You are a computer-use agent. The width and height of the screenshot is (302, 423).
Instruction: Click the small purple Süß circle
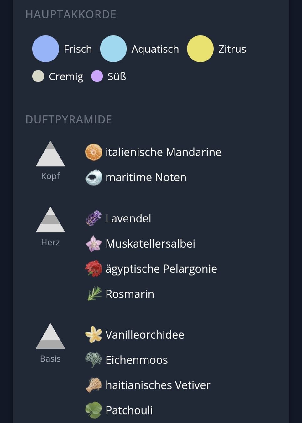click(x=97, y=76)
